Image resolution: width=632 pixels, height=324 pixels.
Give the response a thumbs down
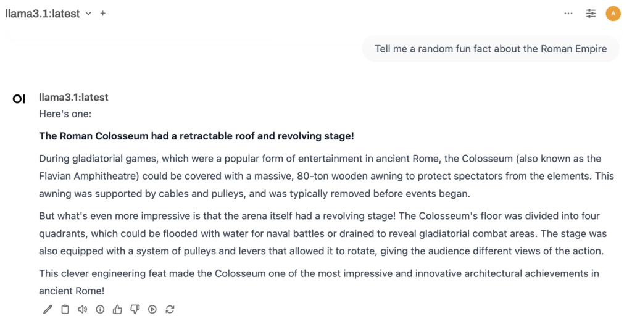[135, 309]
